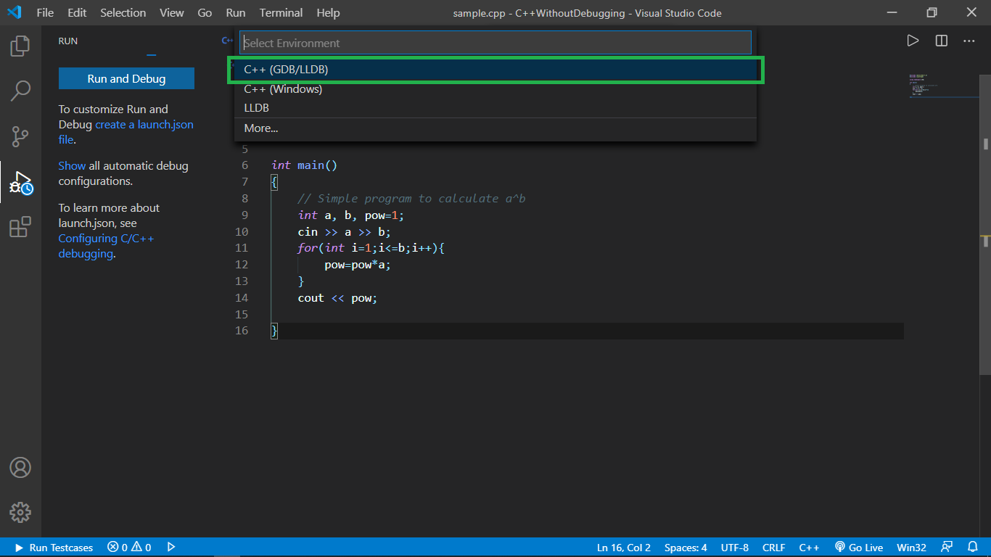Viewport: 991px width, 557px height.
Task: Open the Help menu
Action: pos(328,12)
